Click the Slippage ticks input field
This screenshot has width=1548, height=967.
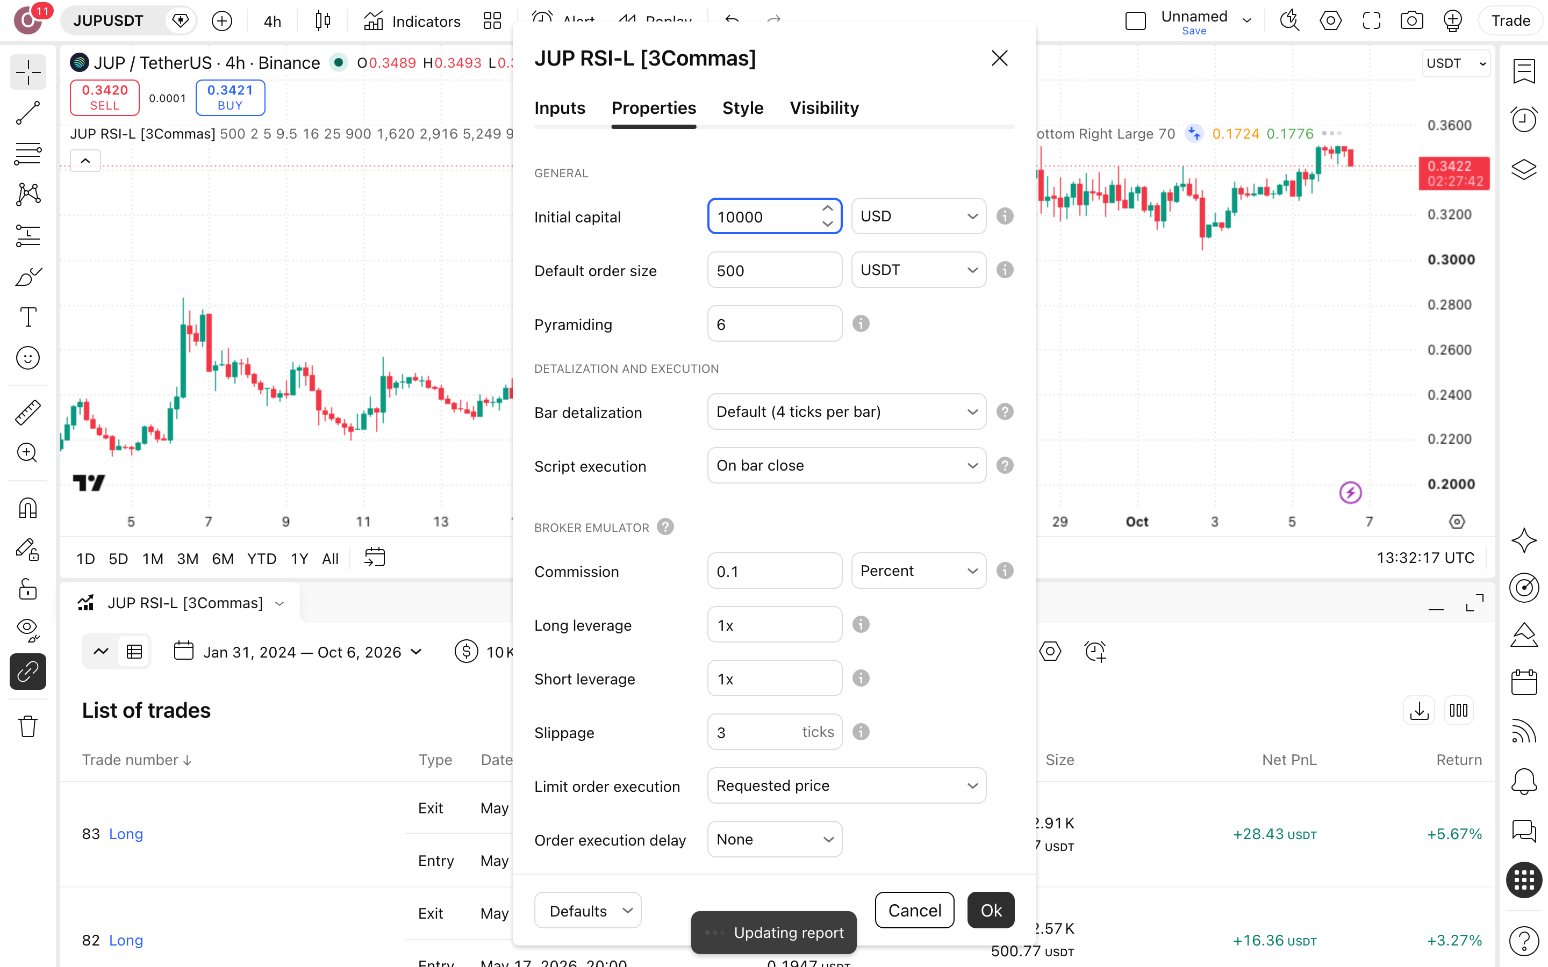click(775, 732)
